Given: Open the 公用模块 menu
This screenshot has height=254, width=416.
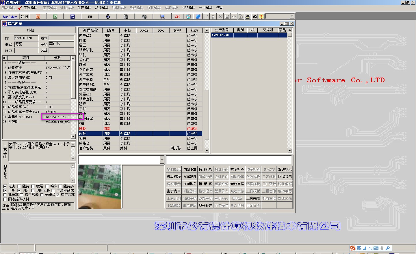Looking at the screenshot, I should point(206,8).
